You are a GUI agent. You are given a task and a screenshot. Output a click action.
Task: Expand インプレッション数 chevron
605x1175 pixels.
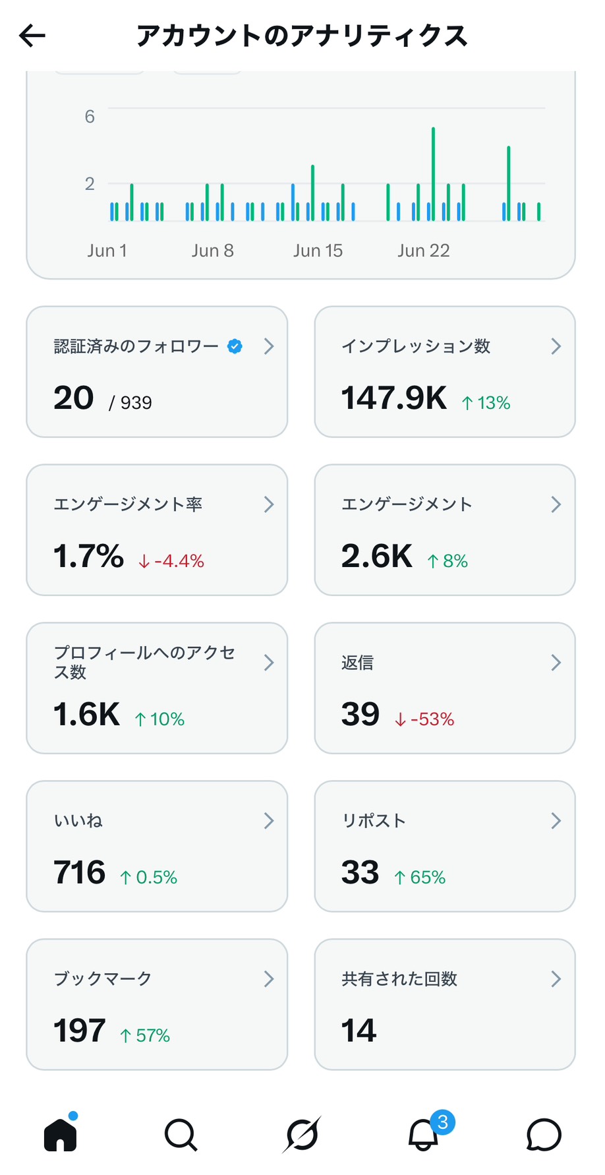point(556,346)
